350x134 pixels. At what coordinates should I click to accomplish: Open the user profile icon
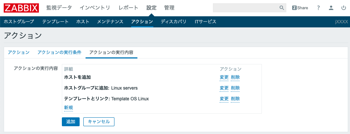pyautogui.click(x=331, y=8)
